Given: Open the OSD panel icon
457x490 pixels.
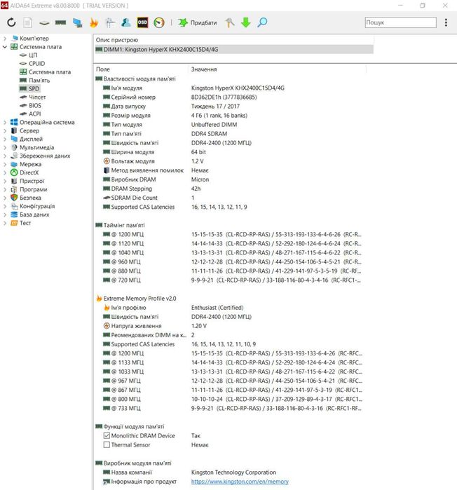Looking at the screenshot, I should point(142,22).
